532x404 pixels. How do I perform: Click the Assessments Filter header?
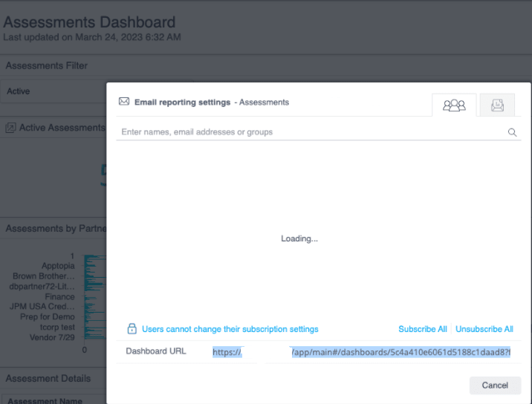click(x=47, y=65)
